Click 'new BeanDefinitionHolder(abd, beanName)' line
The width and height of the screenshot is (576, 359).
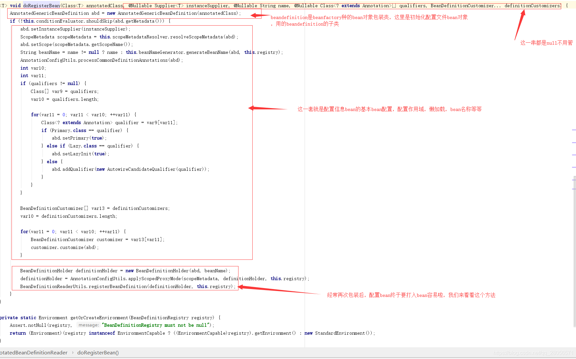pos(125,271)
